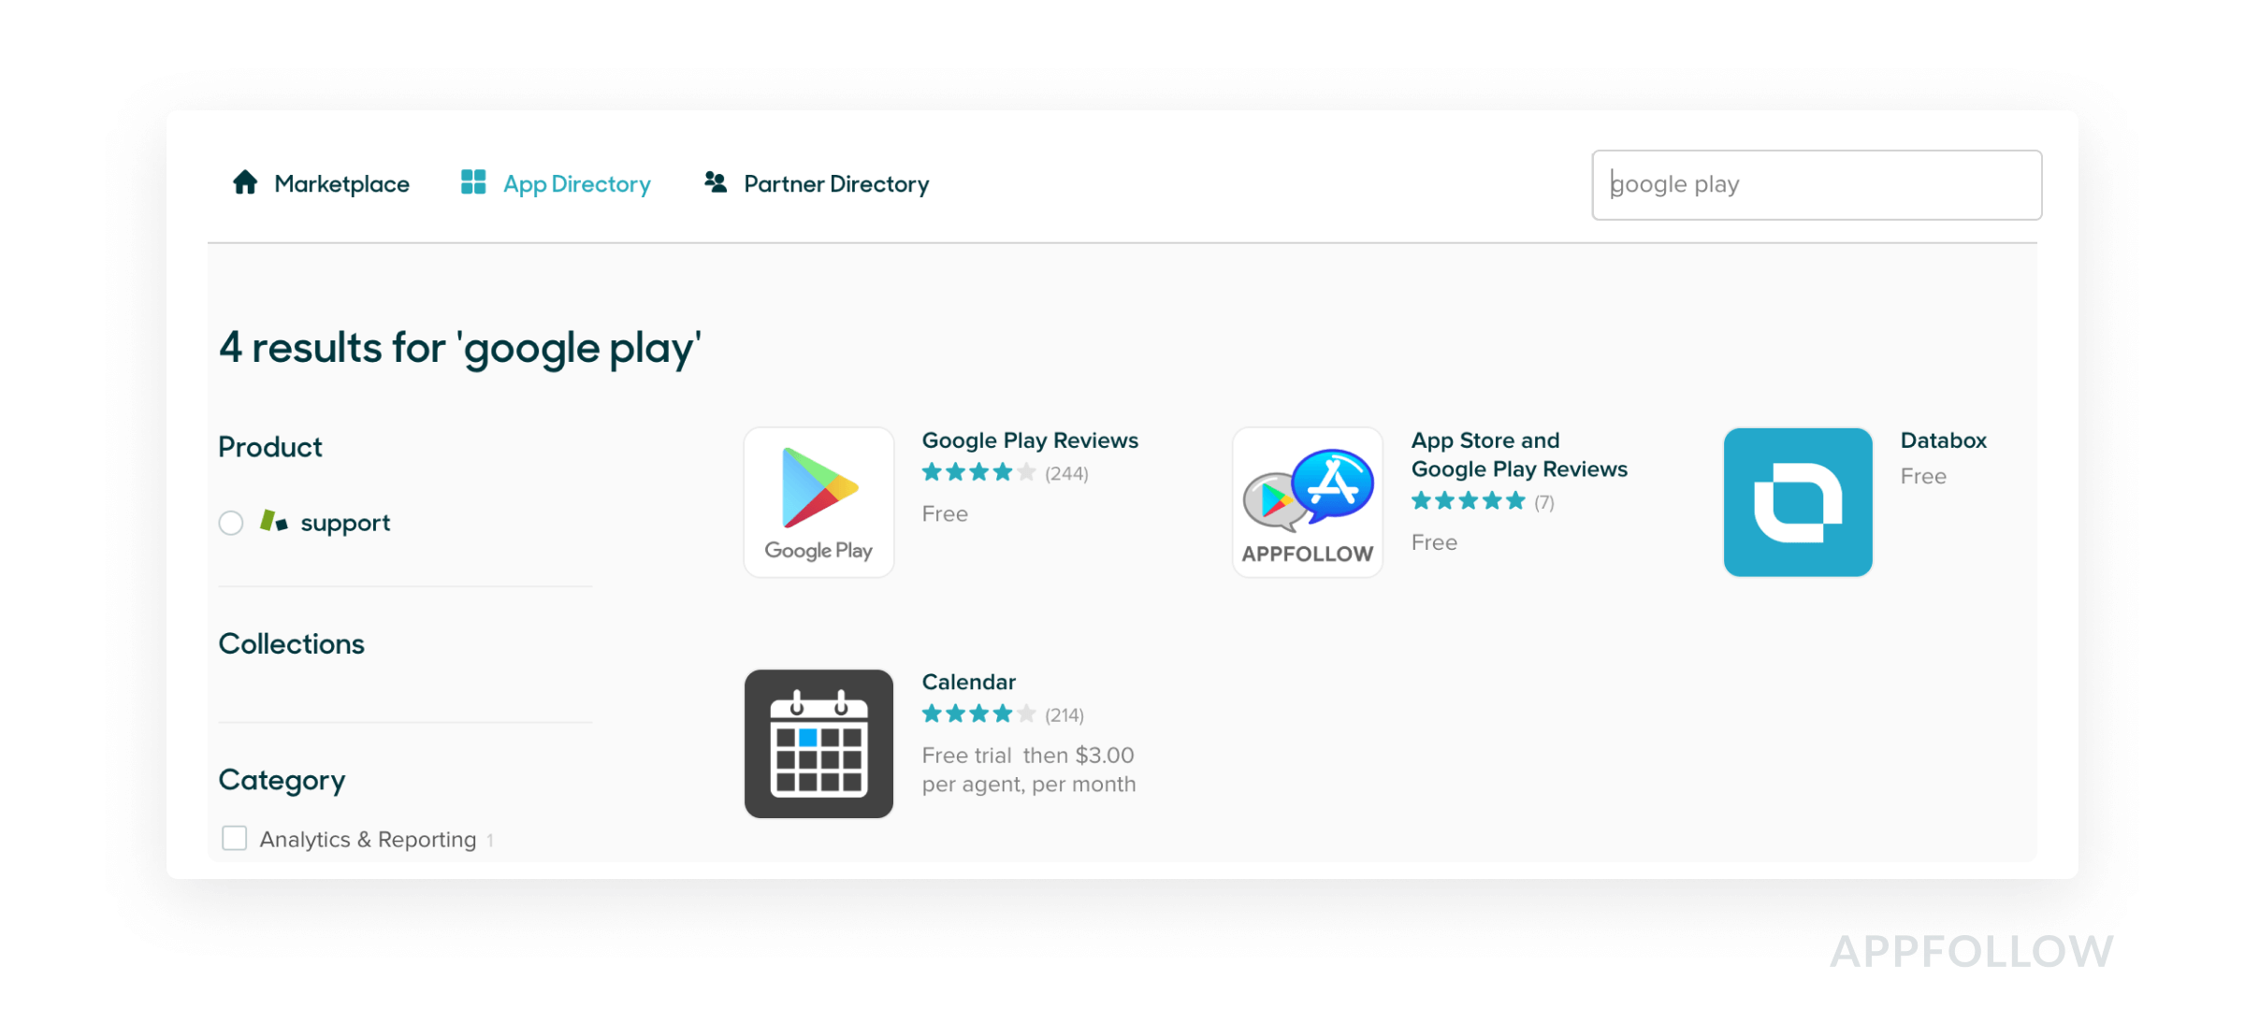
Task: Collapse the Product filter heading
Action: click(270, 447)
